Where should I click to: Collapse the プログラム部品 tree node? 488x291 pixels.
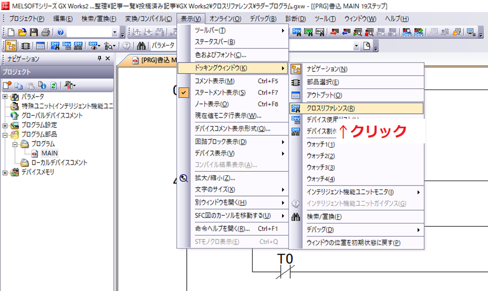tap(5, 135)
